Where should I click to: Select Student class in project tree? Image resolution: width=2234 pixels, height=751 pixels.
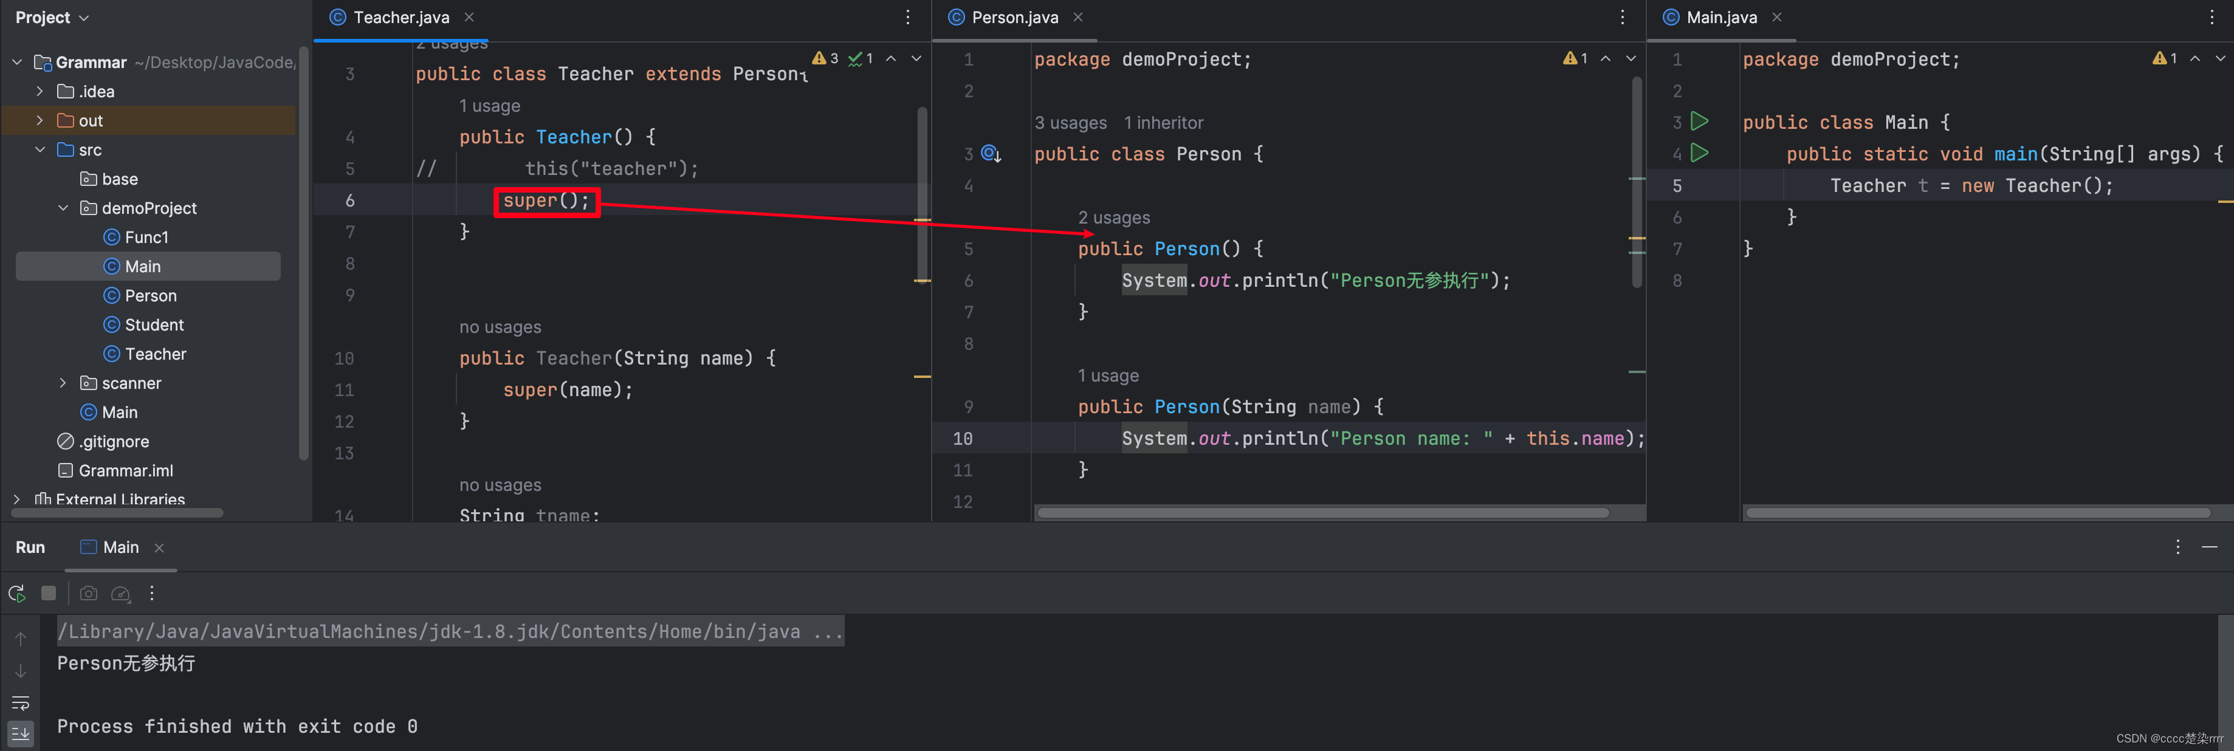click(x=154, y=324)
